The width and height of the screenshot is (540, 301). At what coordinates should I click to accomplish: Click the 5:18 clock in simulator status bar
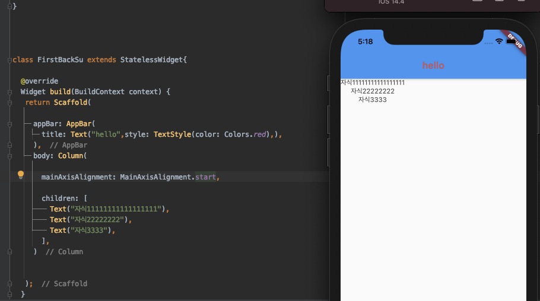pos(366,41)
